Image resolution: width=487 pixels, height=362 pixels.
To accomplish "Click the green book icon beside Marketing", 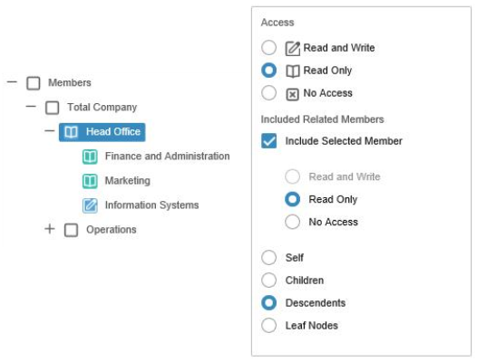I will coord(90,181).
